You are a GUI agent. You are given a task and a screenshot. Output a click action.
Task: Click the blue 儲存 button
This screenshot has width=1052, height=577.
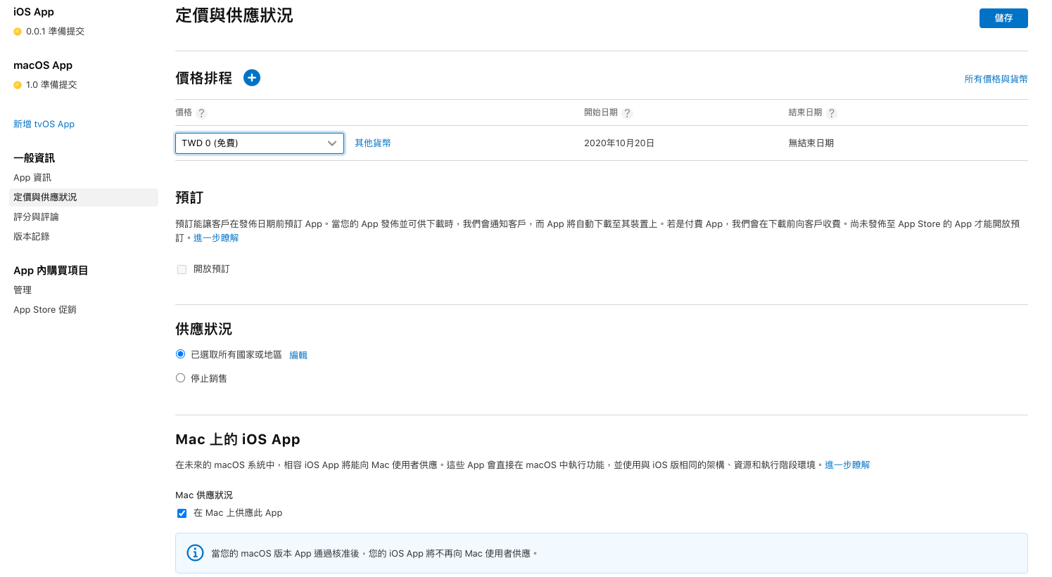1003,18
